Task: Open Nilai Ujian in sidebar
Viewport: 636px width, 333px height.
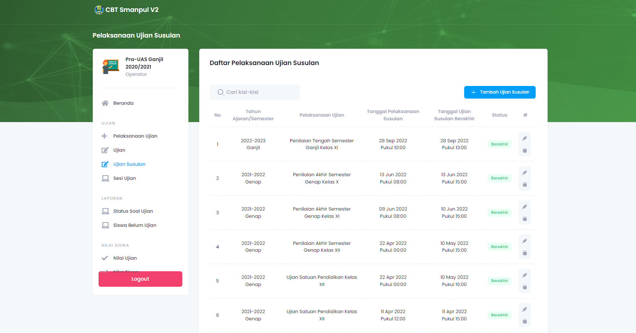Action: 125,258
